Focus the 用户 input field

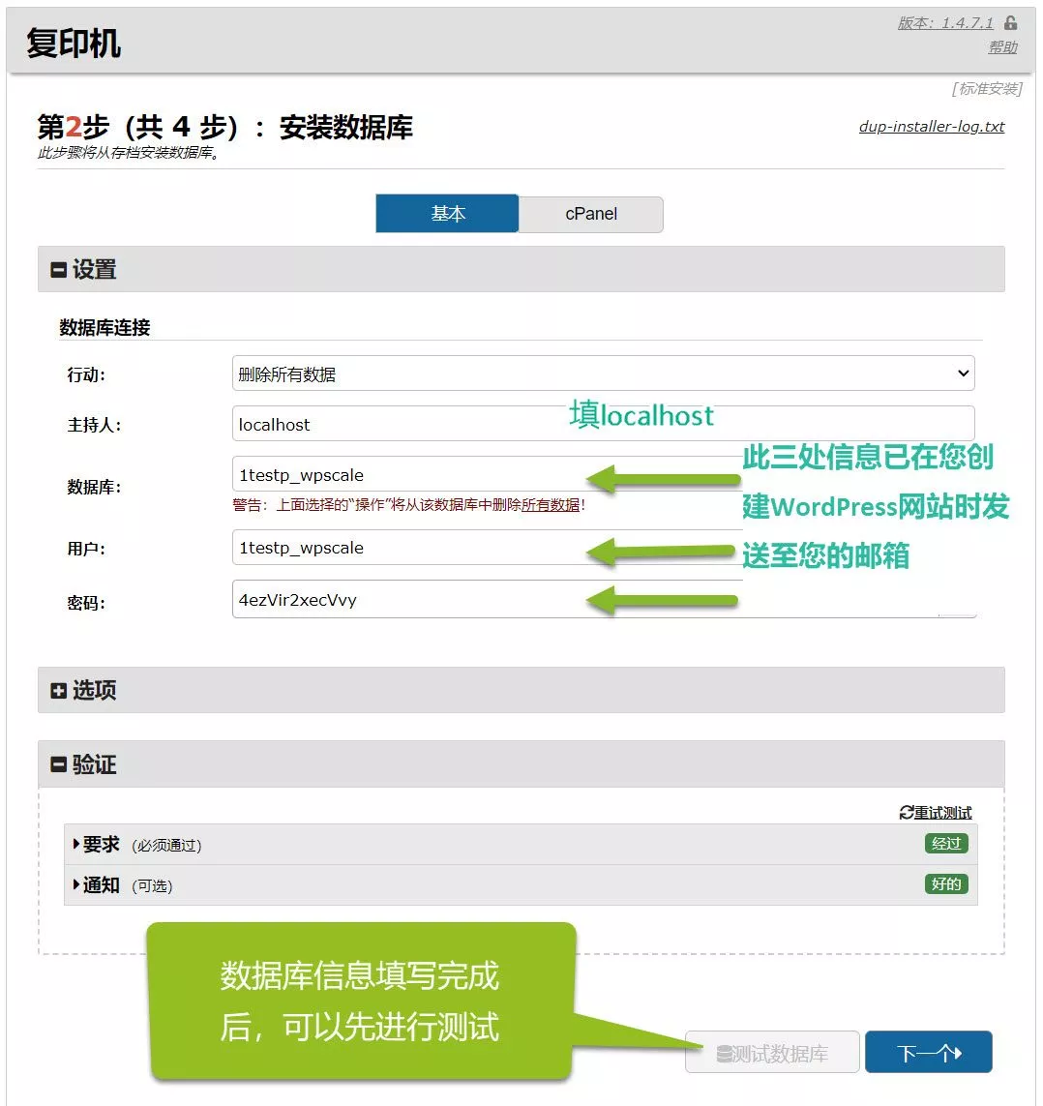pos(487,548)
